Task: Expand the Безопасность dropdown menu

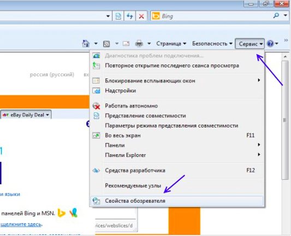Action: (212, 44)
